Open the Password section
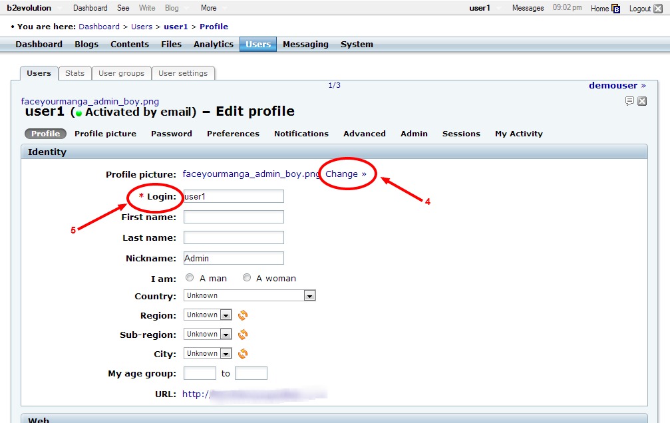Viewport: 670px width, 423px height. tap(172, 134)
